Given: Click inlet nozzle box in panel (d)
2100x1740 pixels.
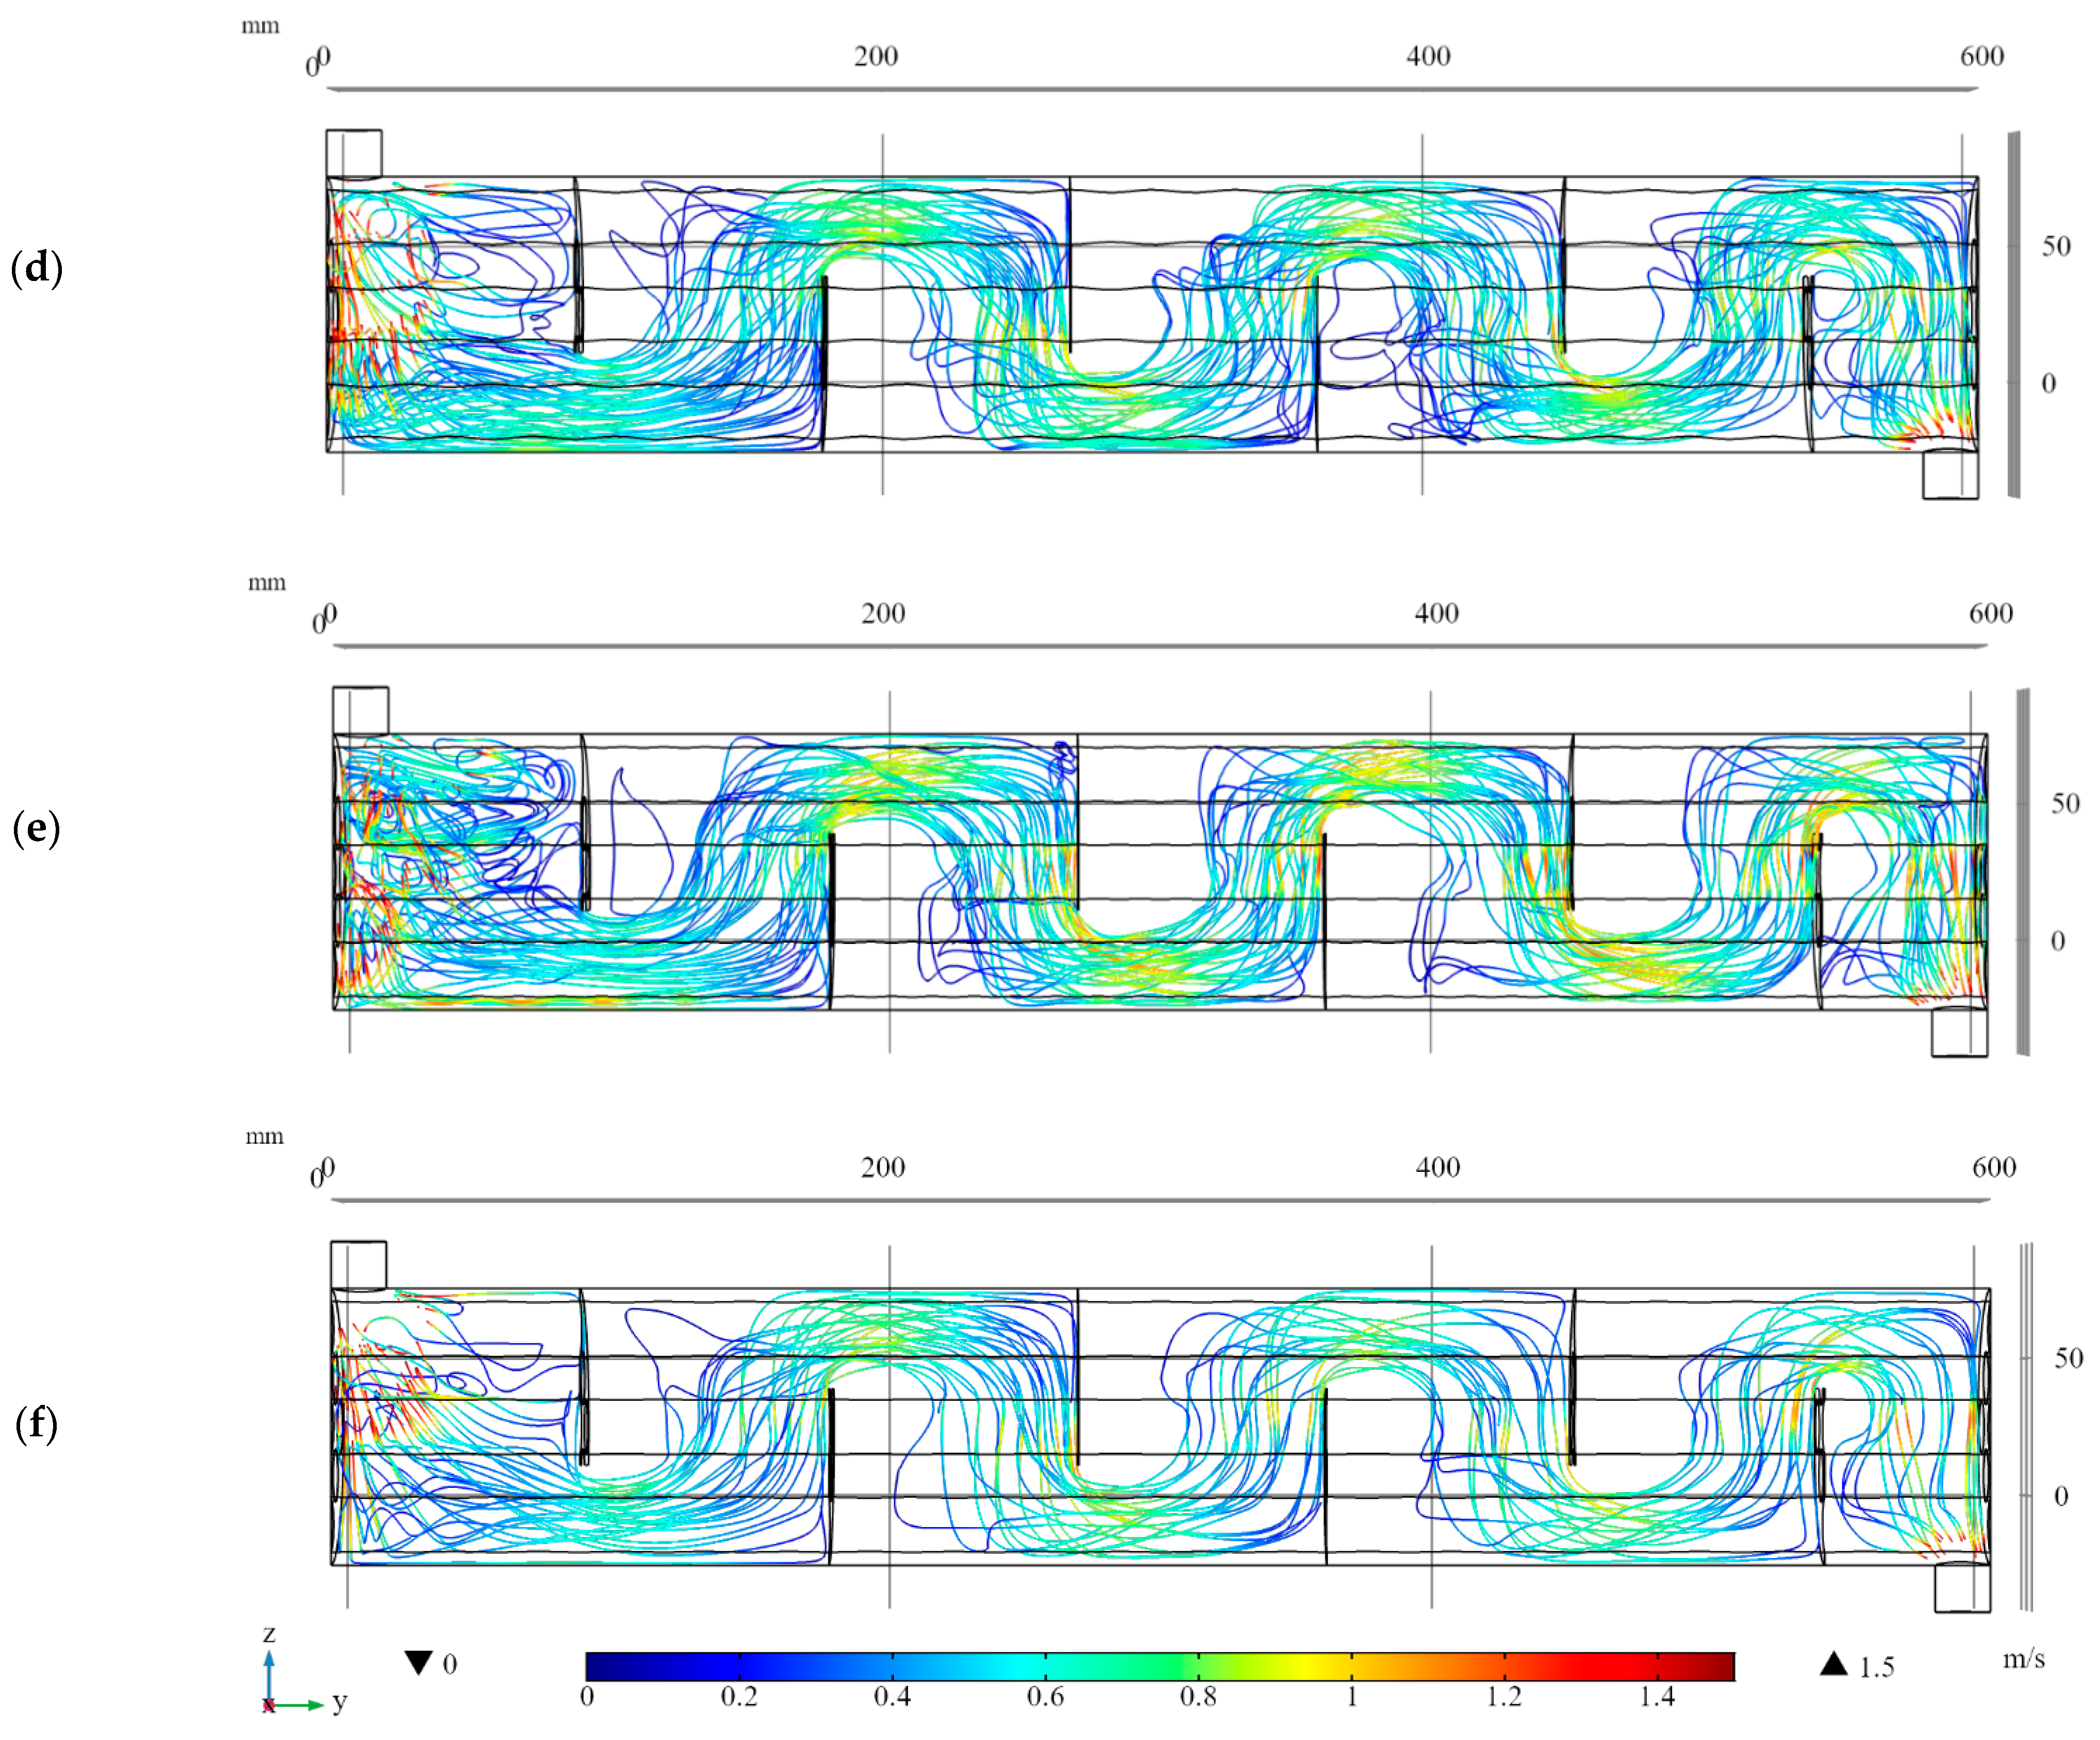Looking at the screenshot, I should 354,154.
